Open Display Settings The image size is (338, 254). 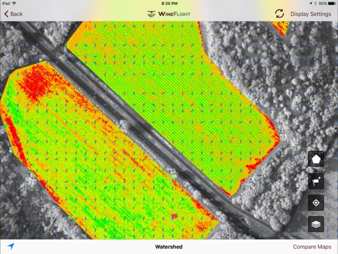(310, 14)
